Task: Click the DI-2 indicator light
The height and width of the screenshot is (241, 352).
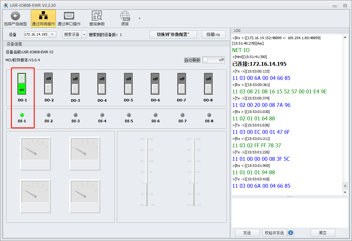Action: point(48,115)
